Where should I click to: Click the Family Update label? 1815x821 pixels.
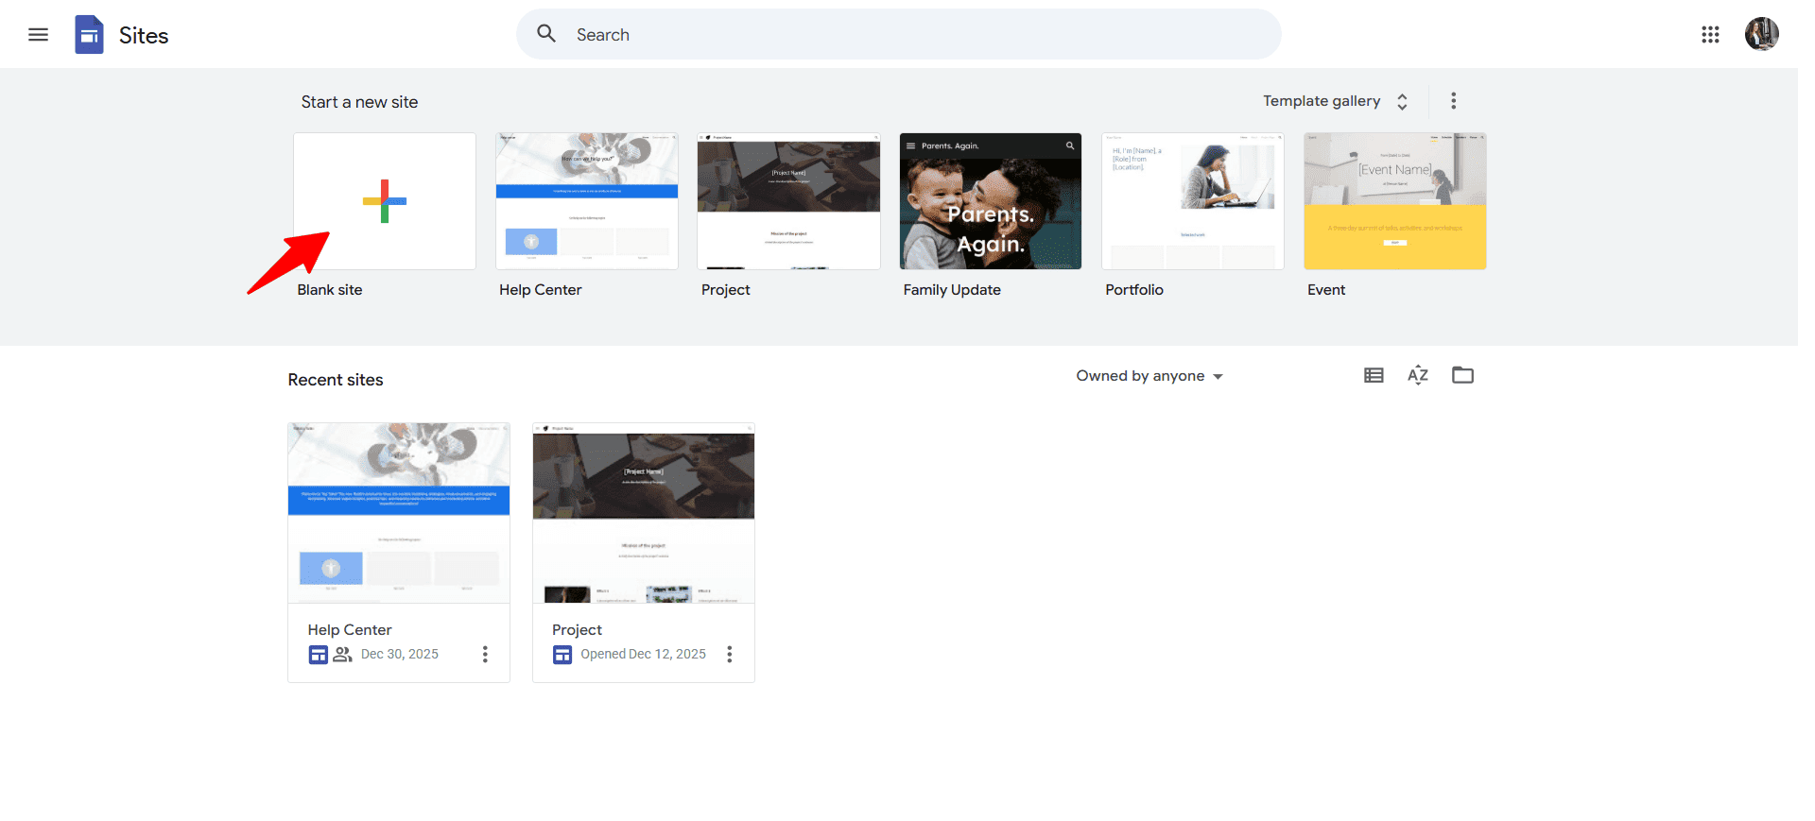(x=952, y=290)
